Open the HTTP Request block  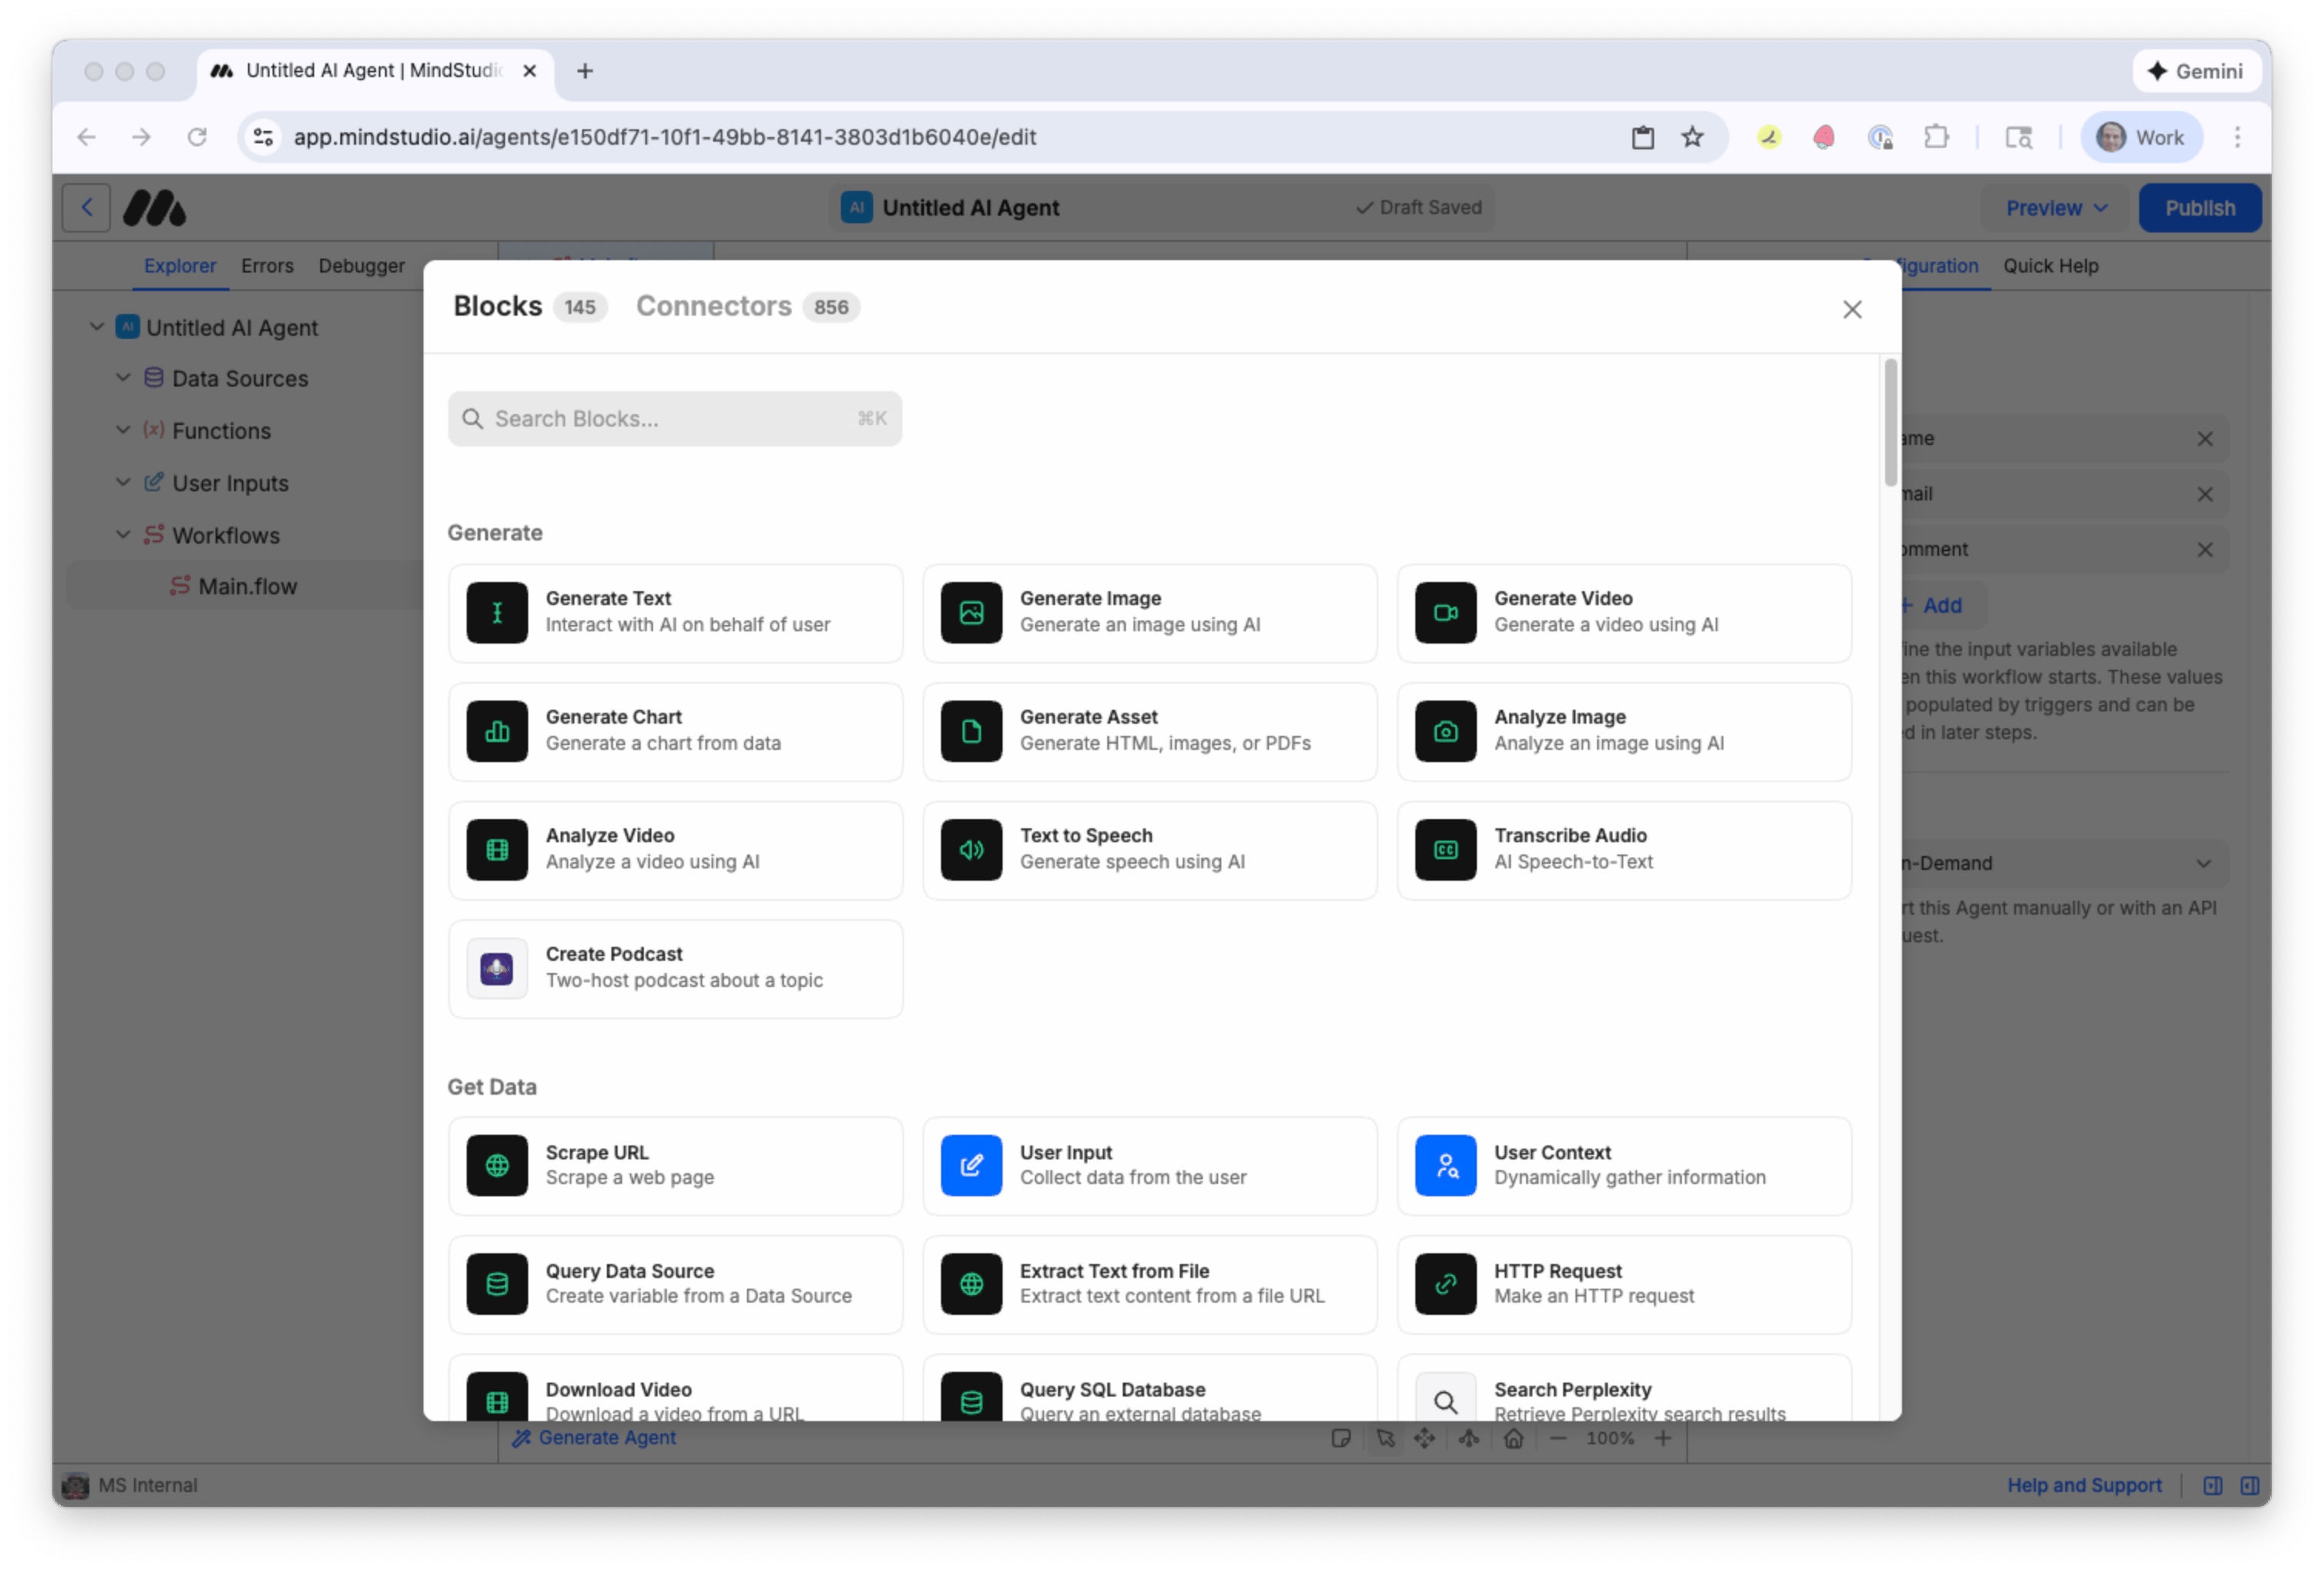[x=1624, y=1284]
